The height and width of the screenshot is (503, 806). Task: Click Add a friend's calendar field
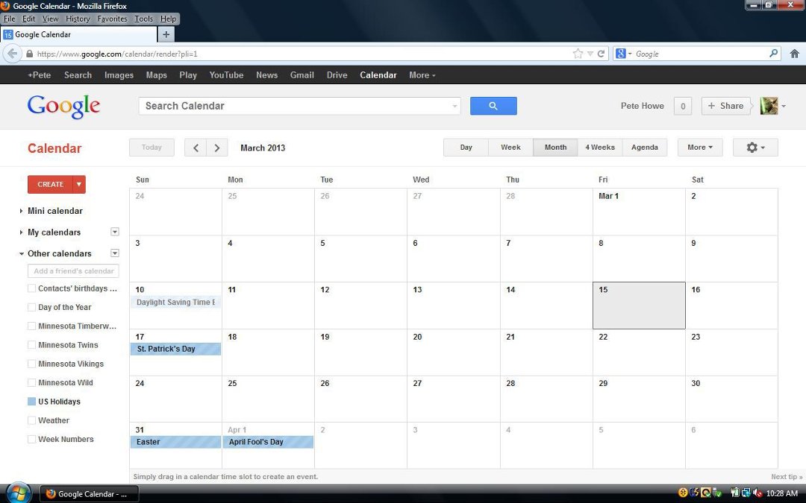click(x=73, y=271)
